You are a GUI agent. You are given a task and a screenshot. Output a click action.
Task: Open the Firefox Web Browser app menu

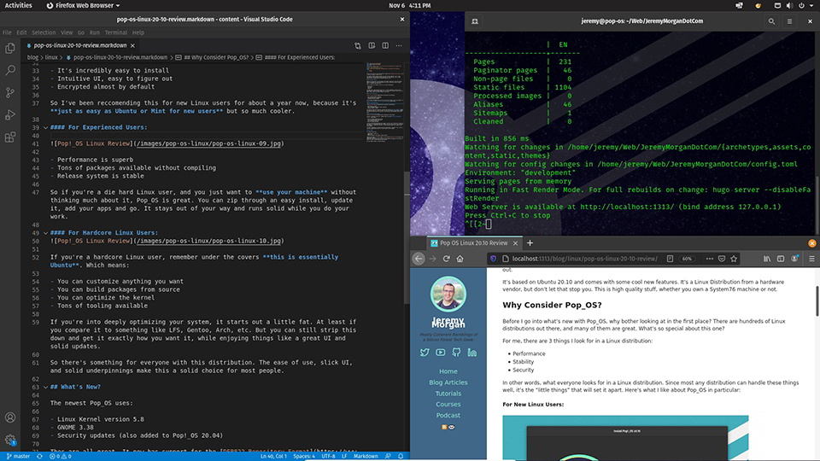pos(83,6)
